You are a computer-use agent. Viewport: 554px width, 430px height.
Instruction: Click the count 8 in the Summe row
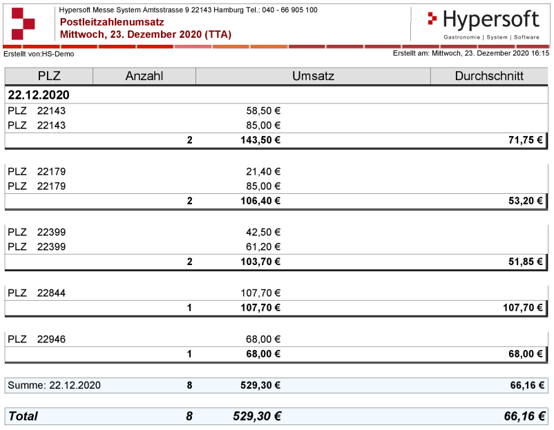190,385
